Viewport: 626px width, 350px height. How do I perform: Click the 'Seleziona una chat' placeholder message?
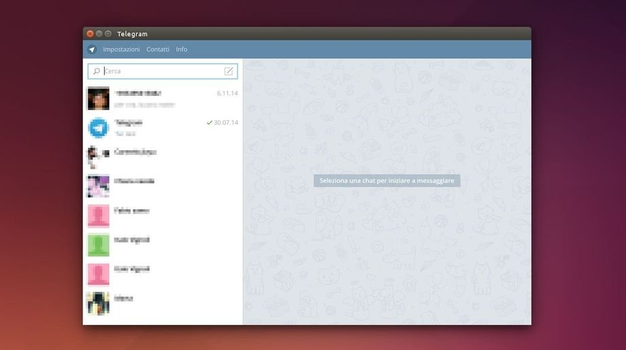[386, 181]
